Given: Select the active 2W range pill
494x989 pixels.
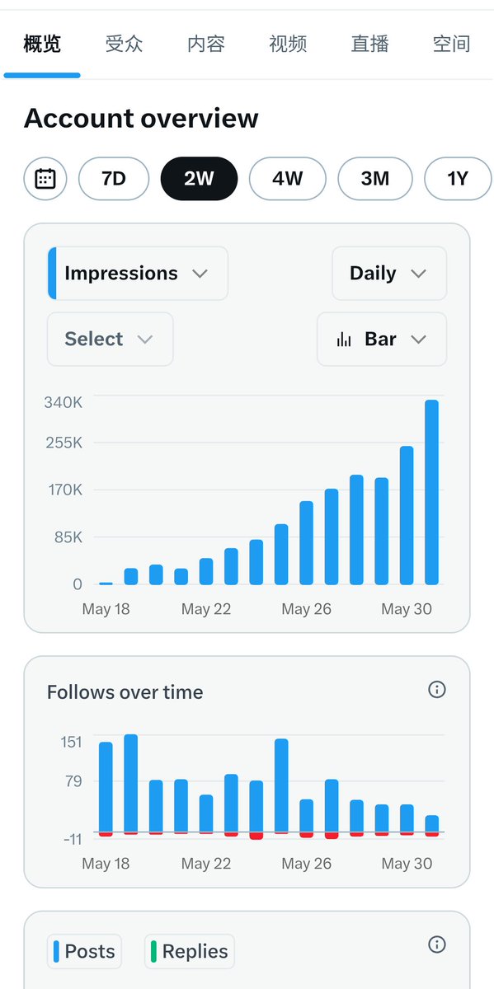Looking at the screenshot, I should click(199, 178).
